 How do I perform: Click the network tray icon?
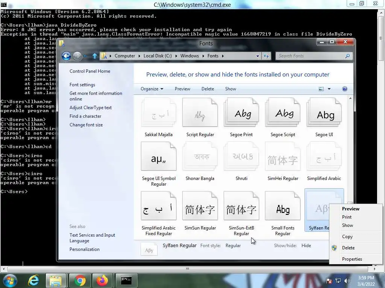point(338,280)
